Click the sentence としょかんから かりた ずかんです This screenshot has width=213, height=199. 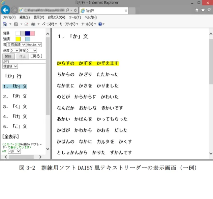94,153
